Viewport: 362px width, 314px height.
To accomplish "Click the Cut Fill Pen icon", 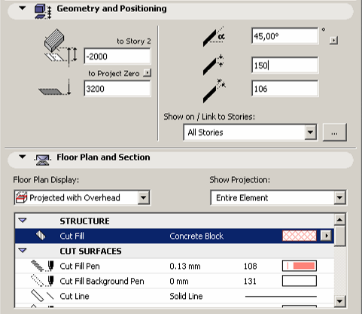I will click(42, 266).
